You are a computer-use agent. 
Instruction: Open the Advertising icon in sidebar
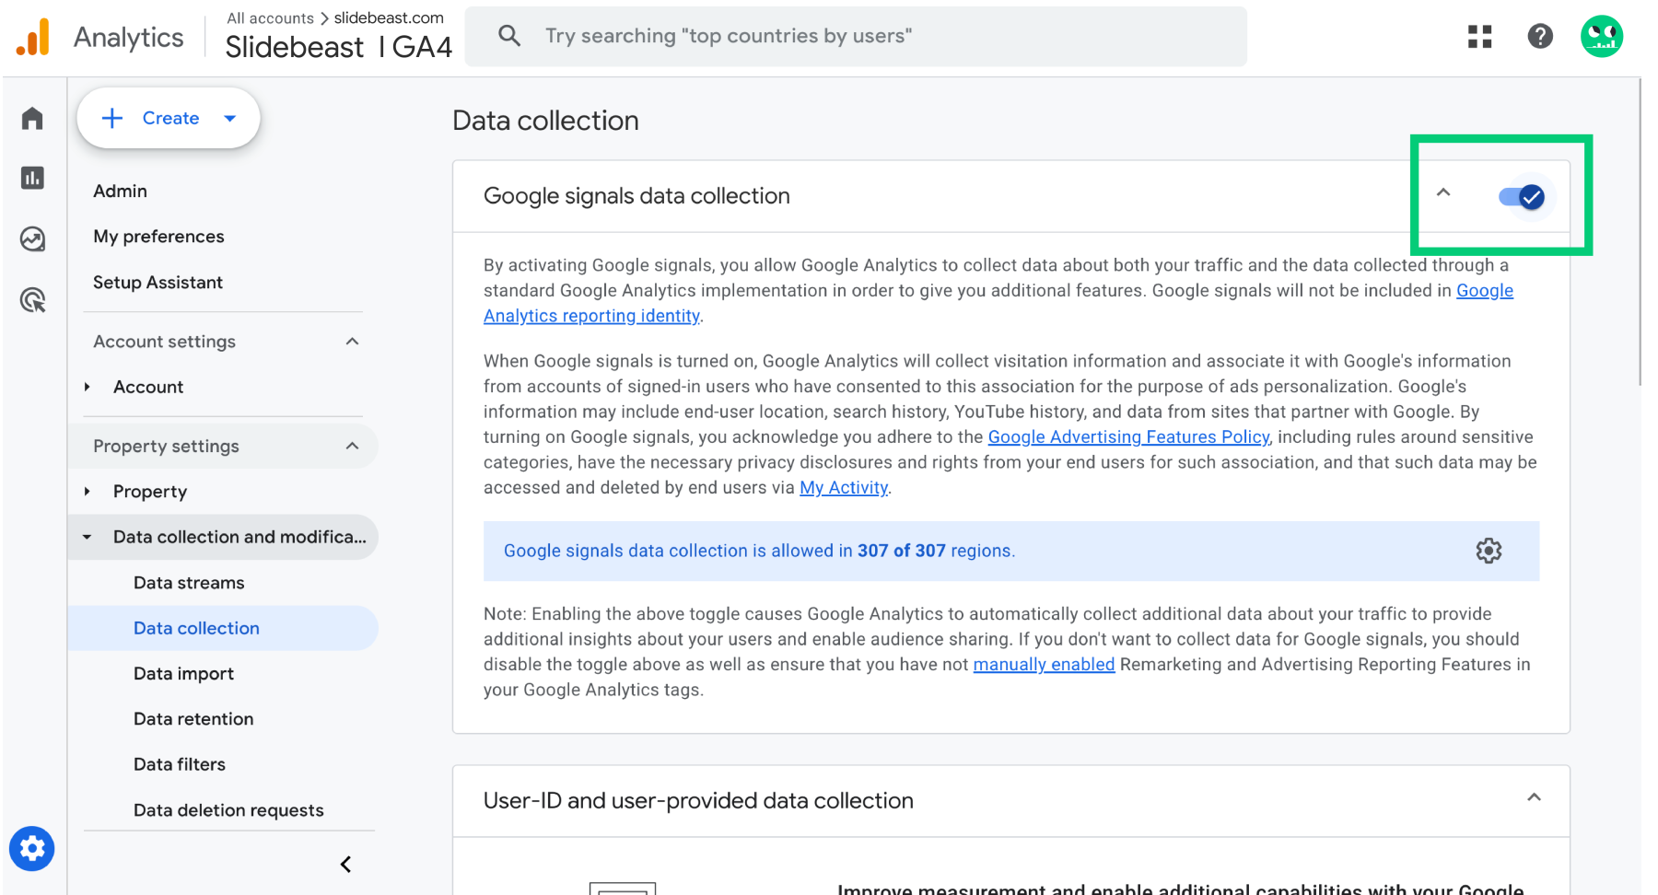(32, 300)
